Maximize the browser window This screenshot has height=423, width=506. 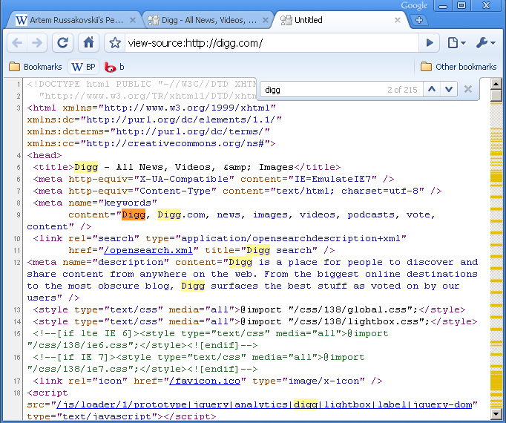click(461, 5)
